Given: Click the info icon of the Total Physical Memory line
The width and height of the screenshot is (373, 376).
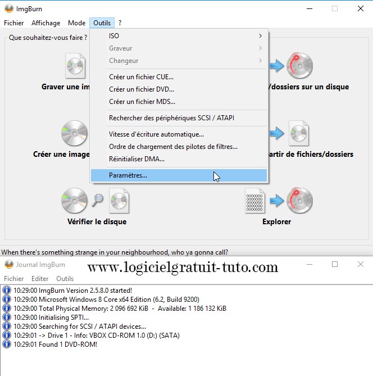Looking at the screenshot, I should 7,308.
